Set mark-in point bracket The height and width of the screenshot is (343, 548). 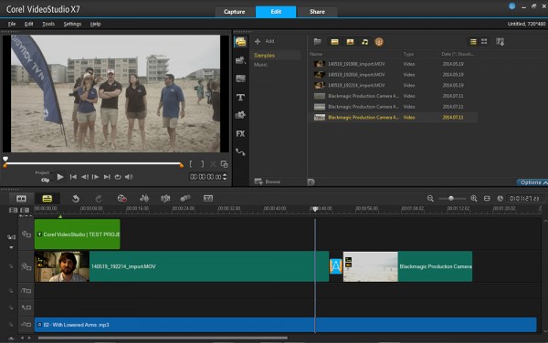(x=191, y=164)
